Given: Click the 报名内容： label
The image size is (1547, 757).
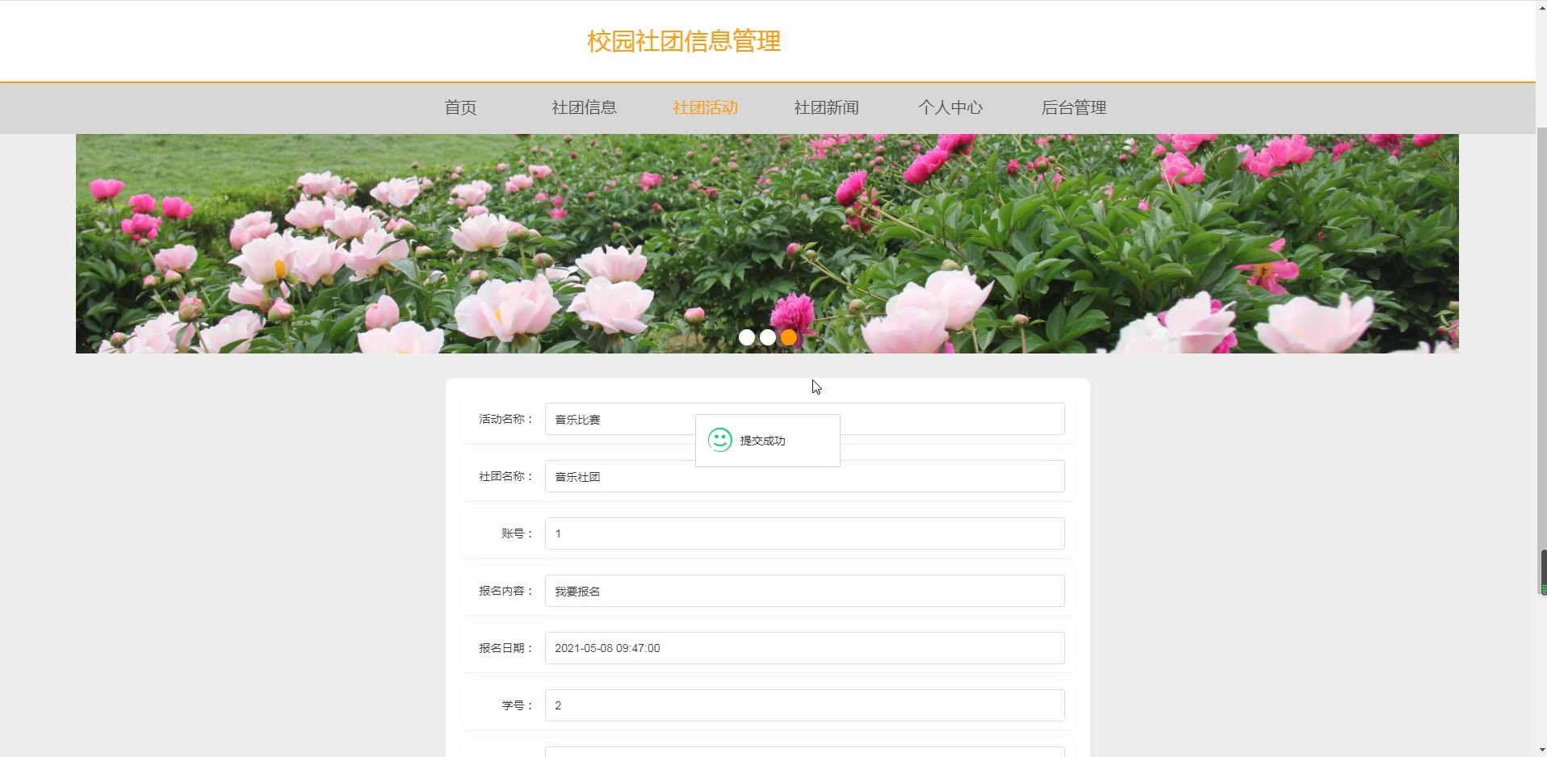Looking at the screenshot, I should pyautogui.click(x=506, y=591).
